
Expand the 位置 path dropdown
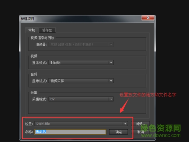tap(125, 124)
